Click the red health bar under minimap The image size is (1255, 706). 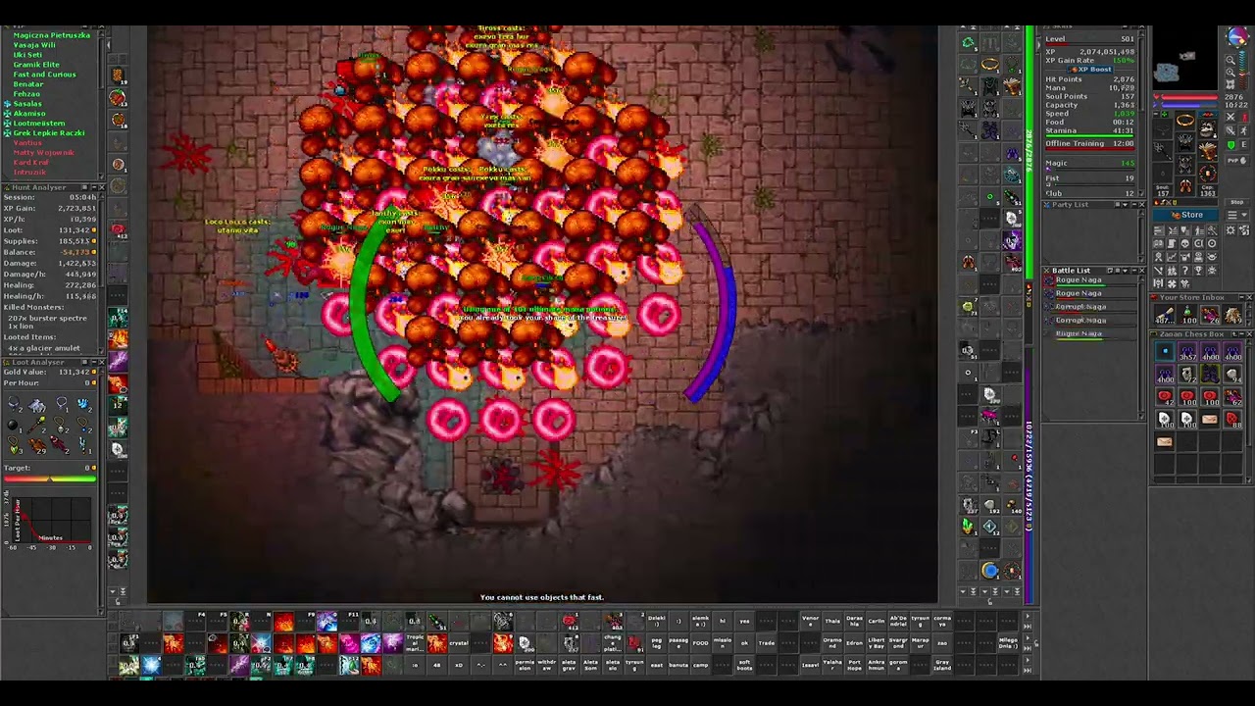tap(1189, 97)
